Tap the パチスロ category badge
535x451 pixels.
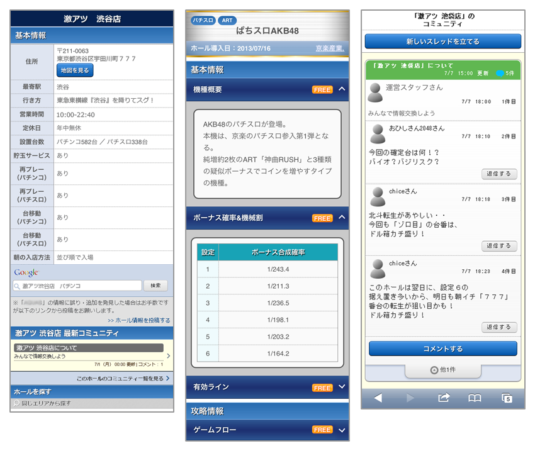(x=203, y=20)
